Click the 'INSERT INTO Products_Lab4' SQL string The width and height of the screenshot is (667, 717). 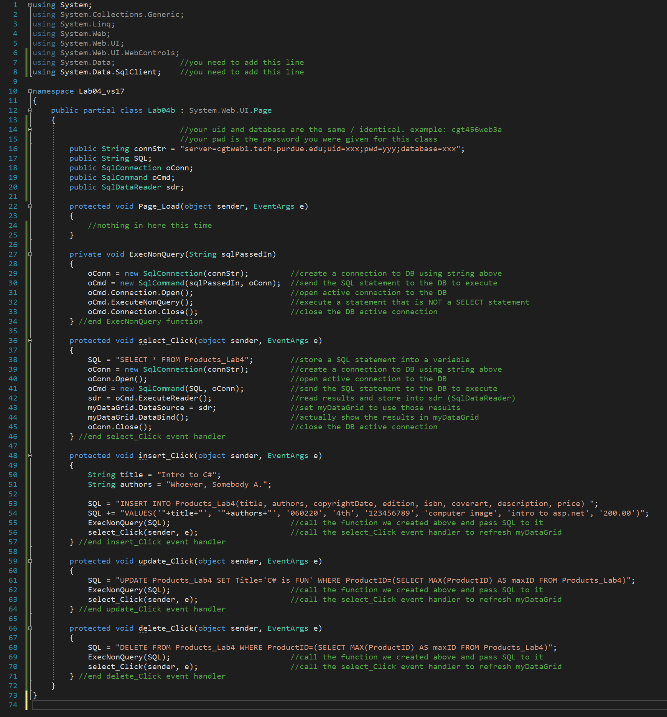tap(355, 504)
